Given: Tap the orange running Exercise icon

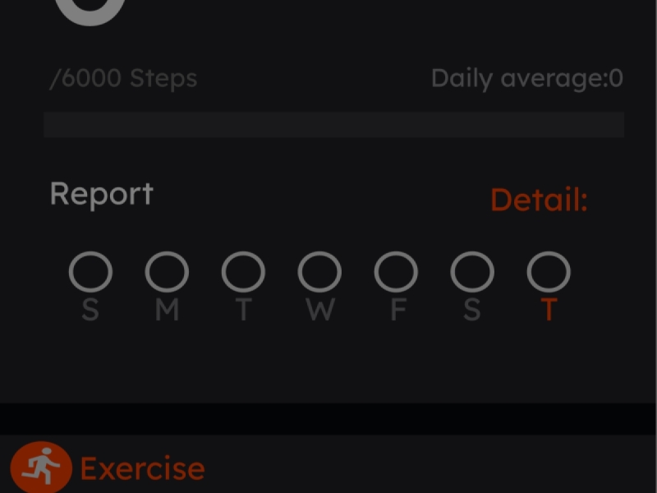Looking at the screenshot, I should tap(41, 468).
